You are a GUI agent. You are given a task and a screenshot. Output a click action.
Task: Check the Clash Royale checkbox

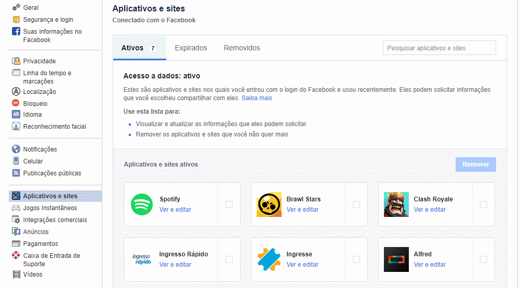click(484, 204)
